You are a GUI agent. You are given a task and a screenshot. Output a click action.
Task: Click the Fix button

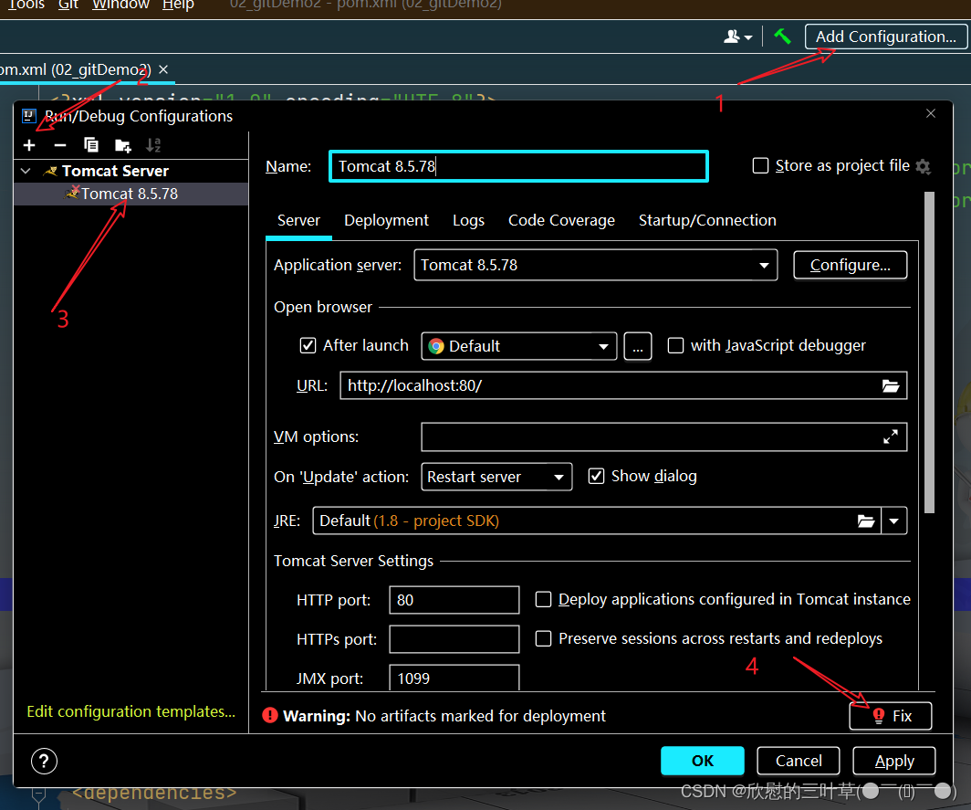point(891,716)
